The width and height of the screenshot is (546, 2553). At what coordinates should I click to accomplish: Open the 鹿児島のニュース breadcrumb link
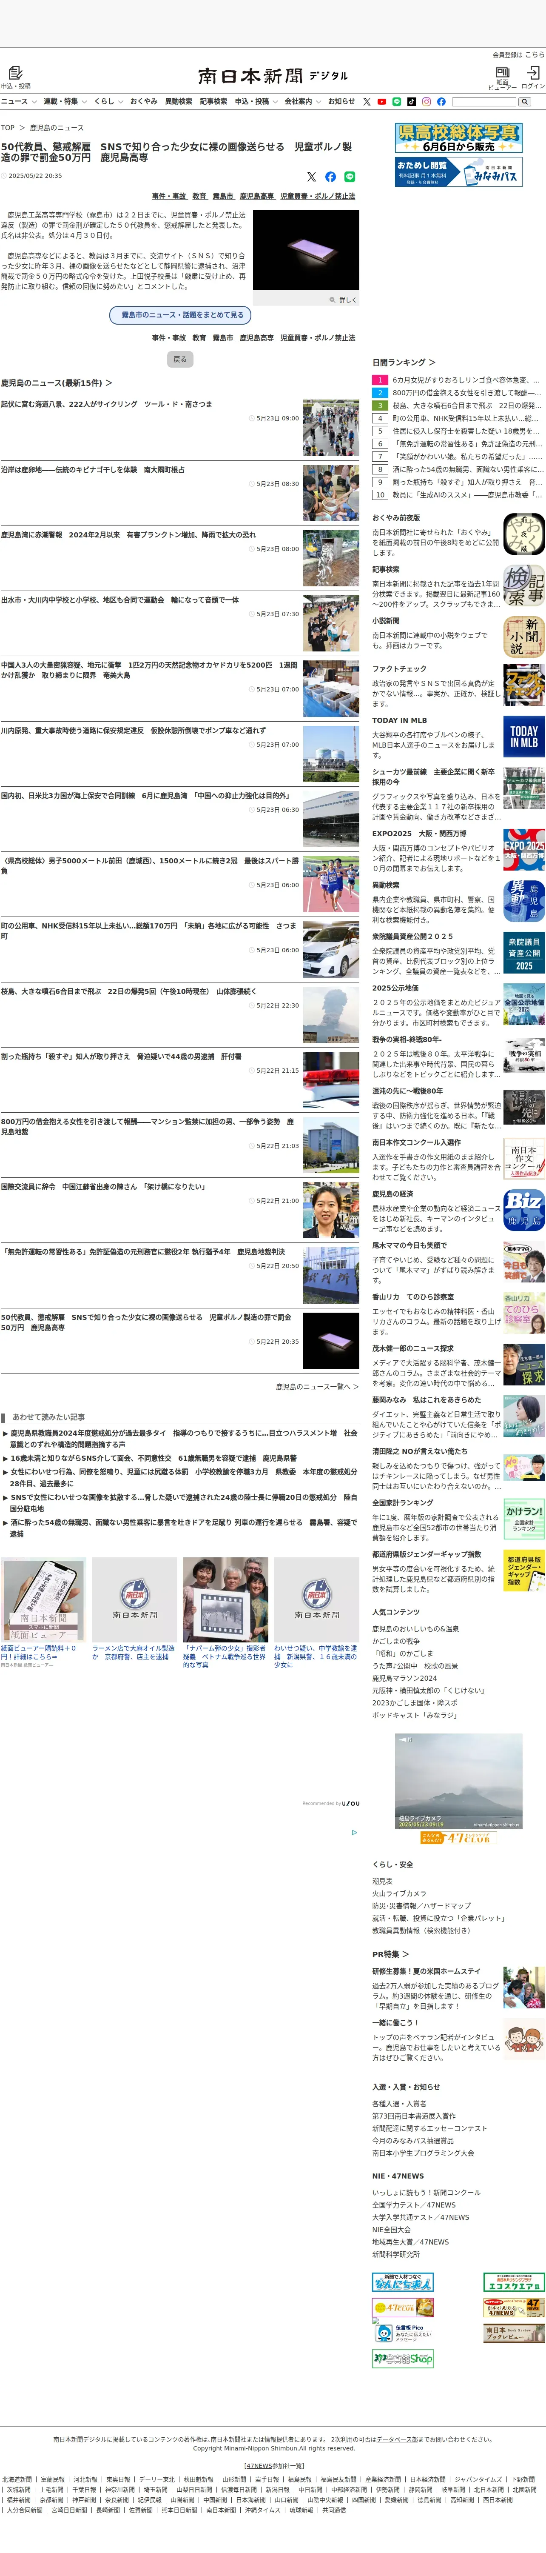point(57,128)
